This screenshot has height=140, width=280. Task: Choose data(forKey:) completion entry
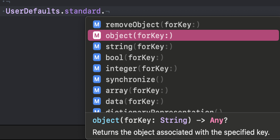pos(183,101)
